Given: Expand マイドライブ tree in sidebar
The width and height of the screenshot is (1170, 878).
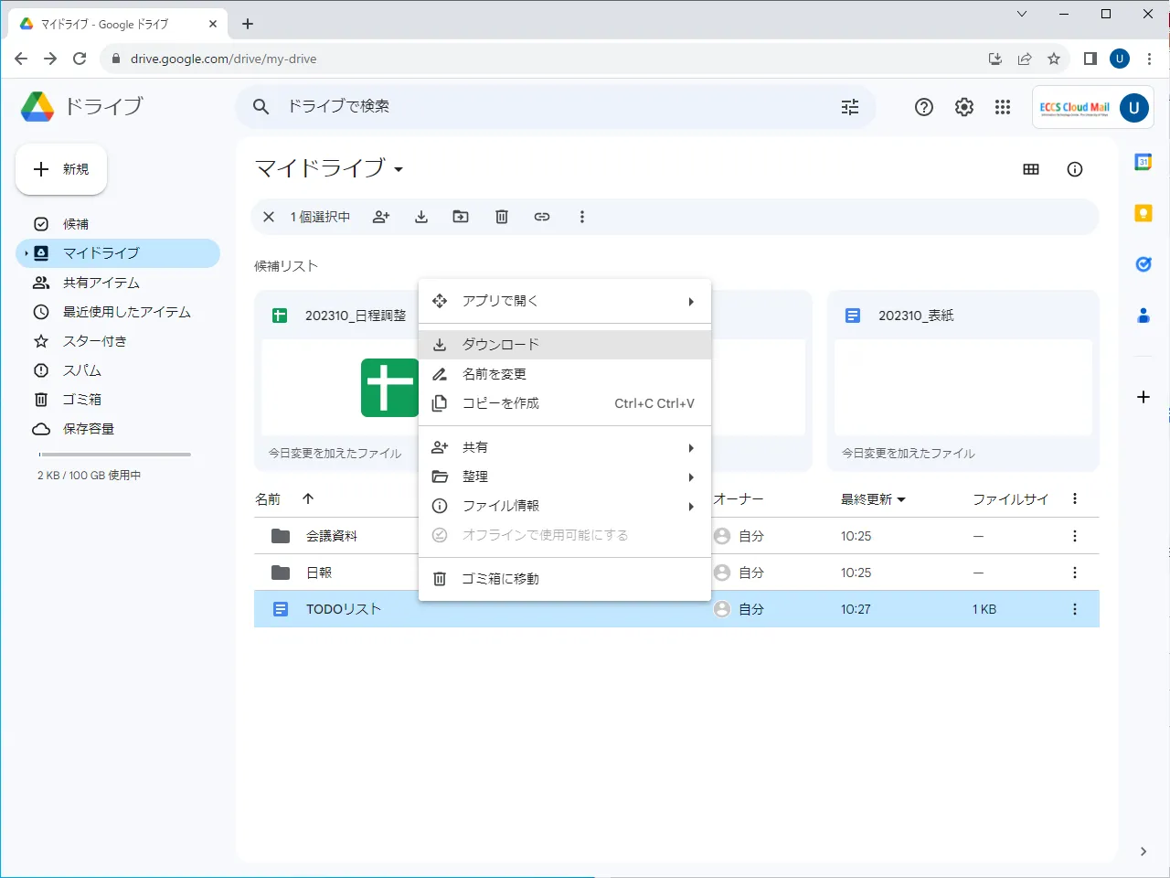Looking at the screenshot, I should pyautogui.click(x=27, y=253).
